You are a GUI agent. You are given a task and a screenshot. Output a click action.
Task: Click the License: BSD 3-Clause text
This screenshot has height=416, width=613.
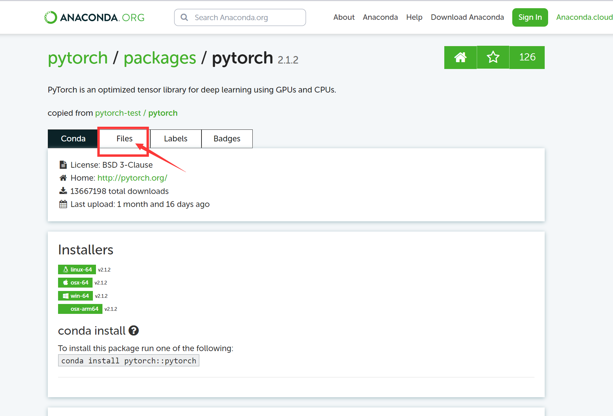point(112,165)
